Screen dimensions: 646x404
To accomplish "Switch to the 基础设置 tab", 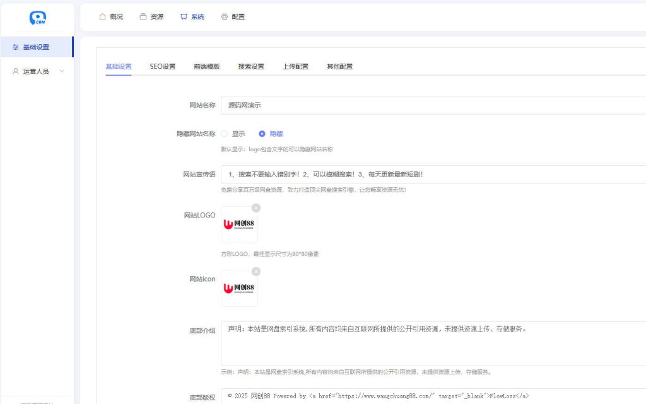I will coord(119,66).
